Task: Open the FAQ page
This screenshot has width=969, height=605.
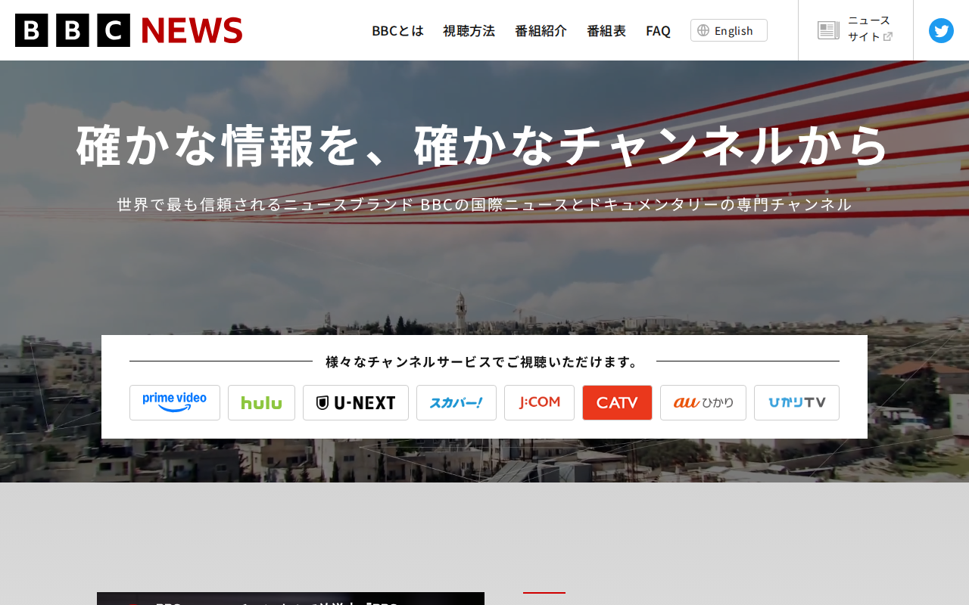Action: 658,30
